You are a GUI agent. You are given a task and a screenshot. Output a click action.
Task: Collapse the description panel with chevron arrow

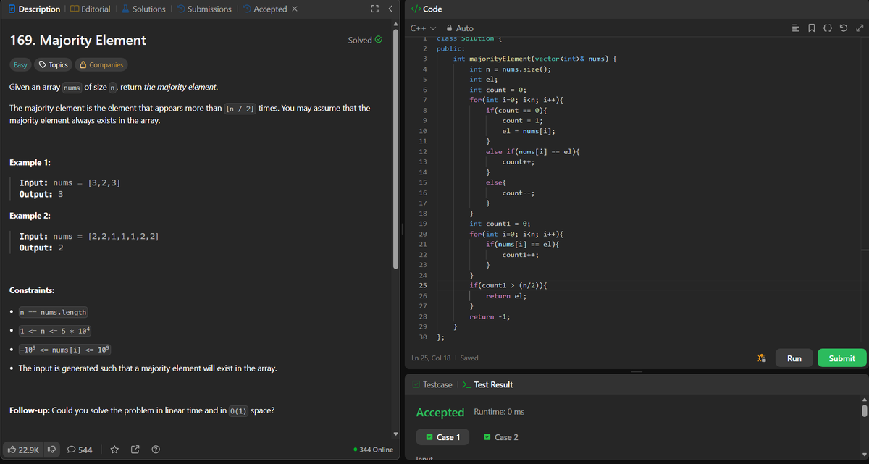coord(390,9)
